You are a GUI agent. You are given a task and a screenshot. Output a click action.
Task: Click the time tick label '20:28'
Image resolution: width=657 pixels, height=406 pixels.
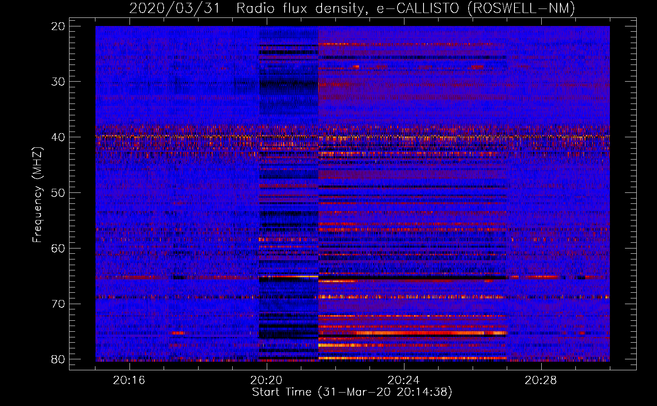pos(541,380)
